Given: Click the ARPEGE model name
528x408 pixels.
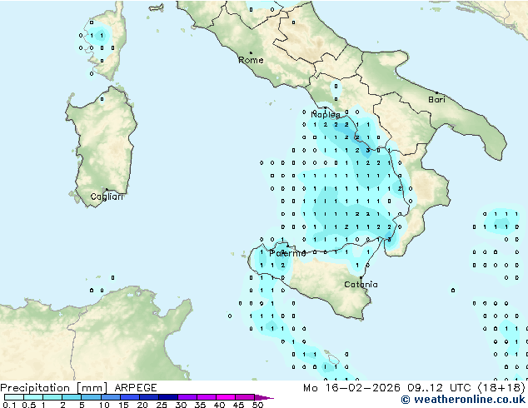Looking at the screenshot, I should [136, 388].
